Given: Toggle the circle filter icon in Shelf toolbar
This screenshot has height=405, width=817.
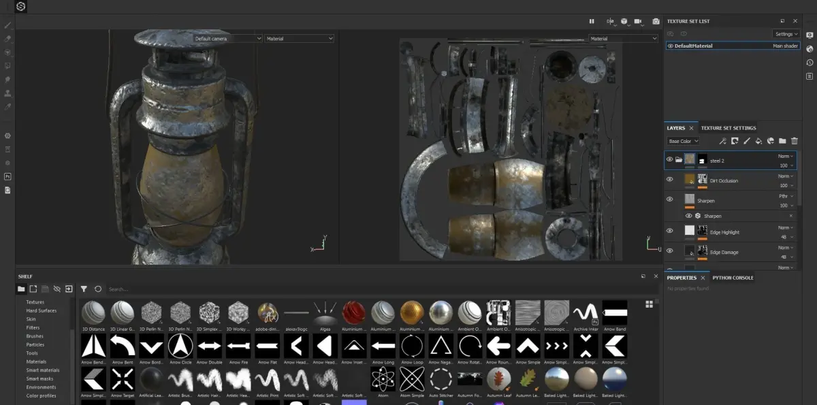Looking at the screenshot, I should (98, 289).
